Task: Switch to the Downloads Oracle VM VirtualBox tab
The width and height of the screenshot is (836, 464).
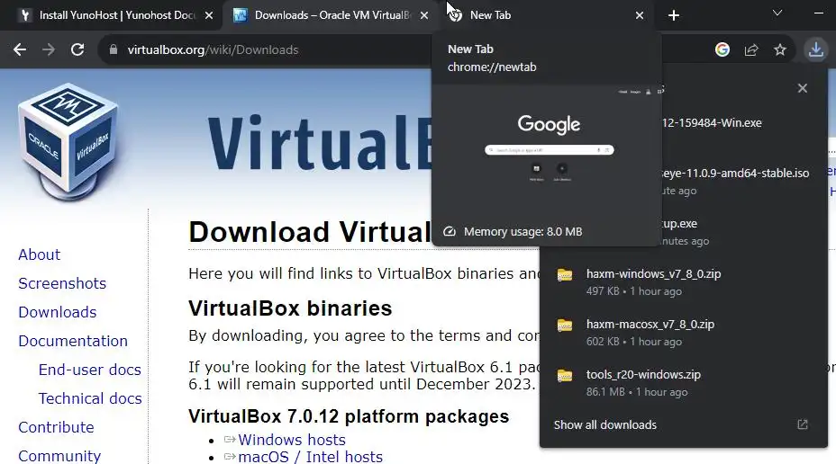Action: click(331, 15)
